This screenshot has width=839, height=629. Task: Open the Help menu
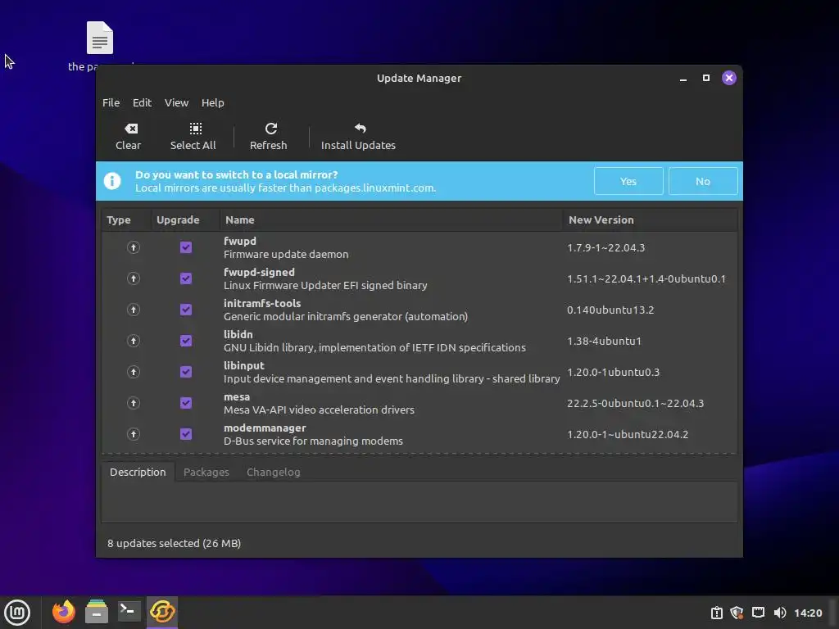tap(212, 102)
